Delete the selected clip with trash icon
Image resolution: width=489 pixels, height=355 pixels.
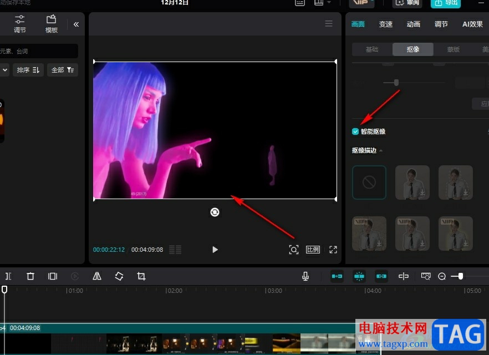point(30,276)
